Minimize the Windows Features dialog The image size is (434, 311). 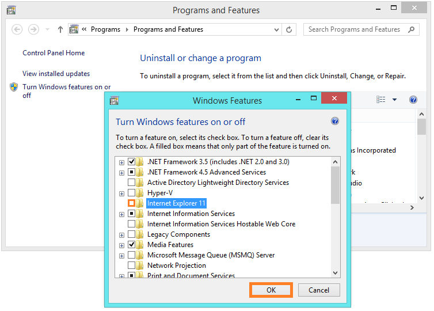[298, 99]
